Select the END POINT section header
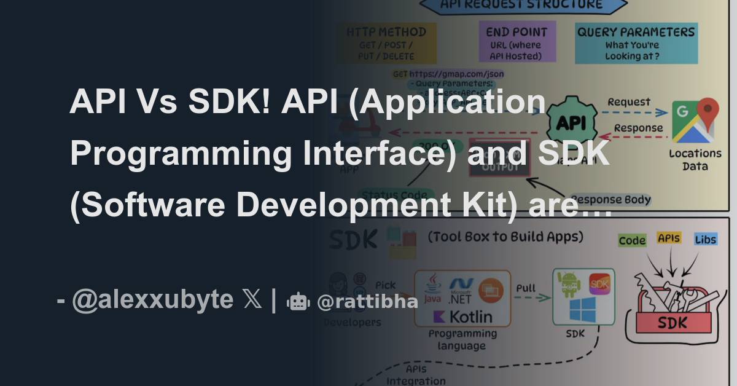Image resolution: width=737 pixels, height=386 pixels. 517,31
